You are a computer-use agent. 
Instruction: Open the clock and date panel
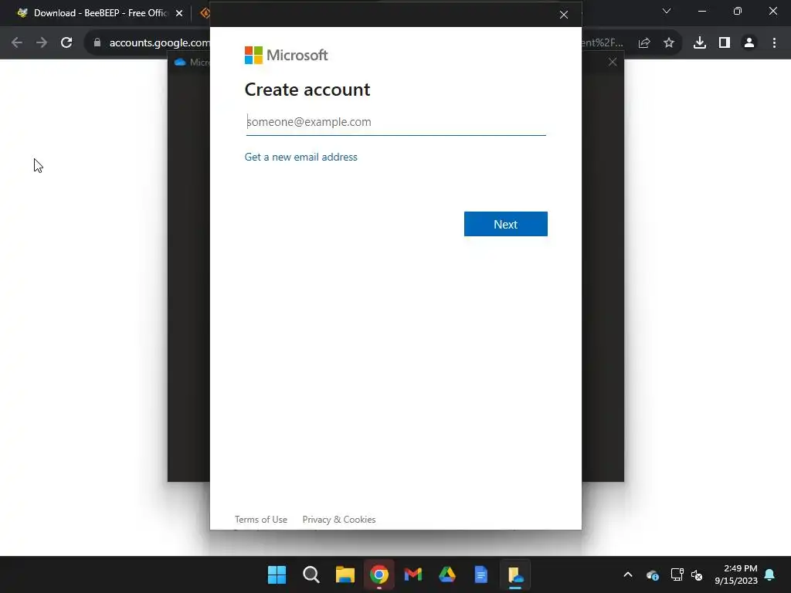736,574
